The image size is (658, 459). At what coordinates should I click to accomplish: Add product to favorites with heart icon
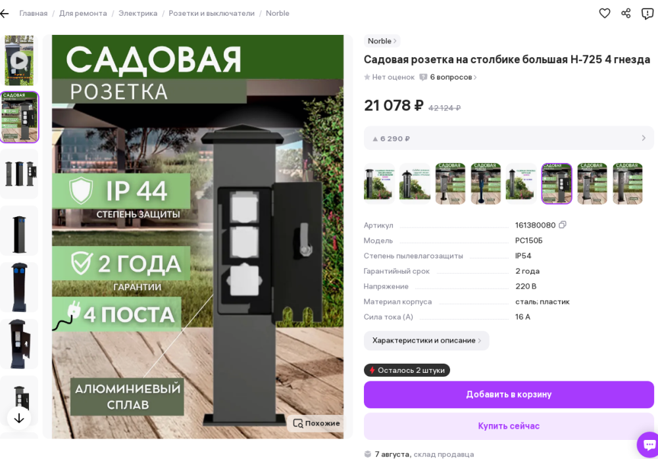pyautogui.click(x=604, y=13)
